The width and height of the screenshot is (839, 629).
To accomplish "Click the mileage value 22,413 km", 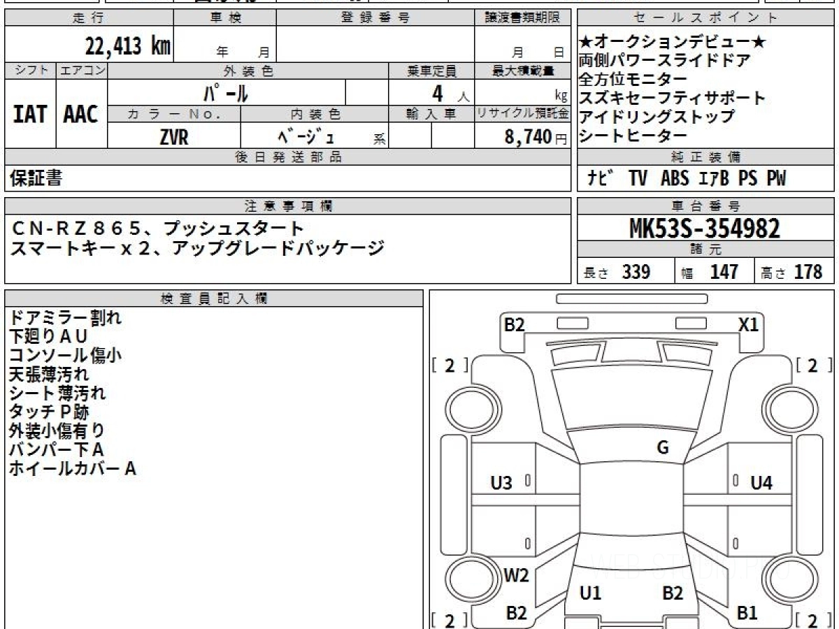I will point(128,47).
